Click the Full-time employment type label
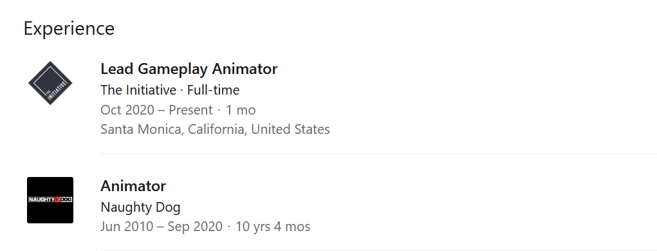Image resolution: width=657 pixels, height=251 pixels. pos(213,90)
